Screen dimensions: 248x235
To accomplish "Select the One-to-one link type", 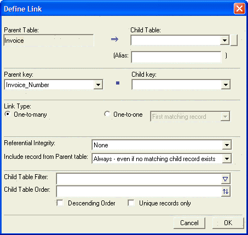I will pyautogui.click(x=107, y=114).
